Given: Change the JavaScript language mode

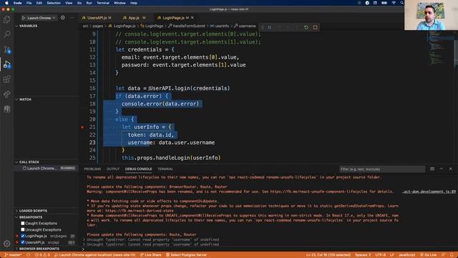Looking at the screenshot, I should (407, 255).
